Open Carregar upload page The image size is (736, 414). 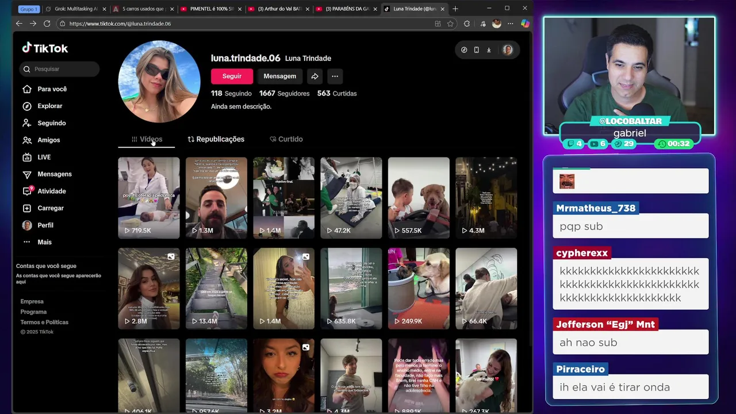pos(43,208)
